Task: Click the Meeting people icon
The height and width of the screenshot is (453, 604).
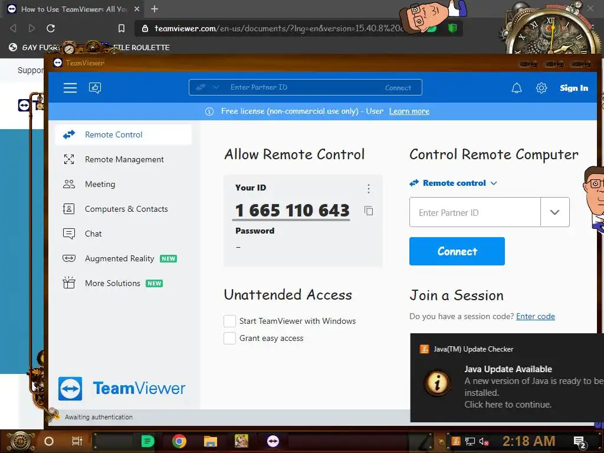Action: [x=69, y=184]
